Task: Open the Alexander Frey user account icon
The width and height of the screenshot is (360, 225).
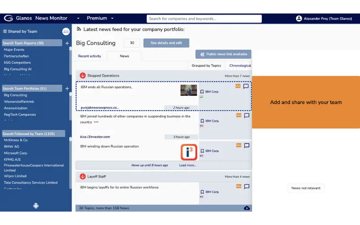Action: click(x=299, y=18)
